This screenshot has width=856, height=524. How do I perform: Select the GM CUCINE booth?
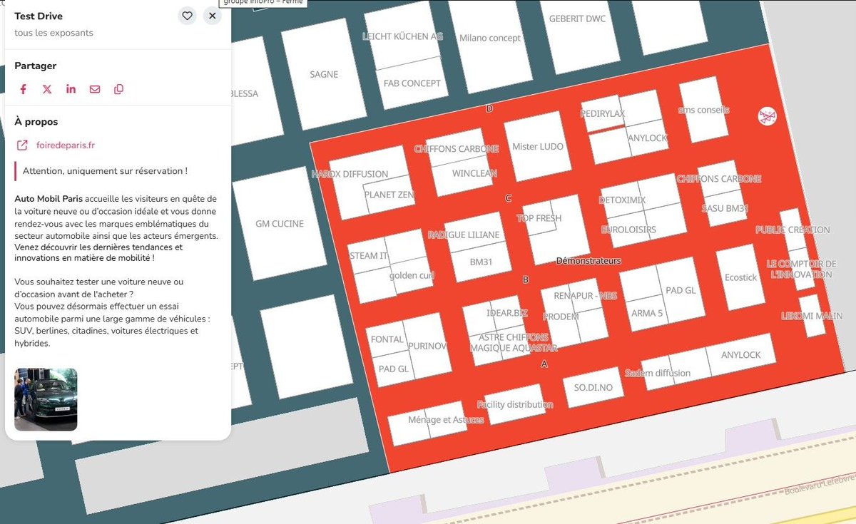pos(280,224)
